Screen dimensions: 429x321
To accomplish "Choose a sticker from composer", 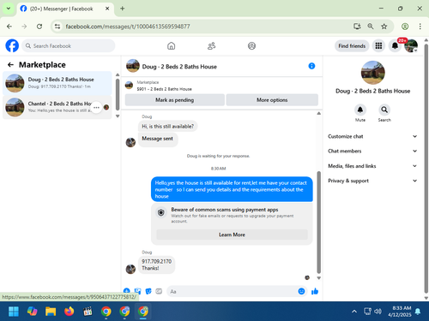I will (148, 291).
